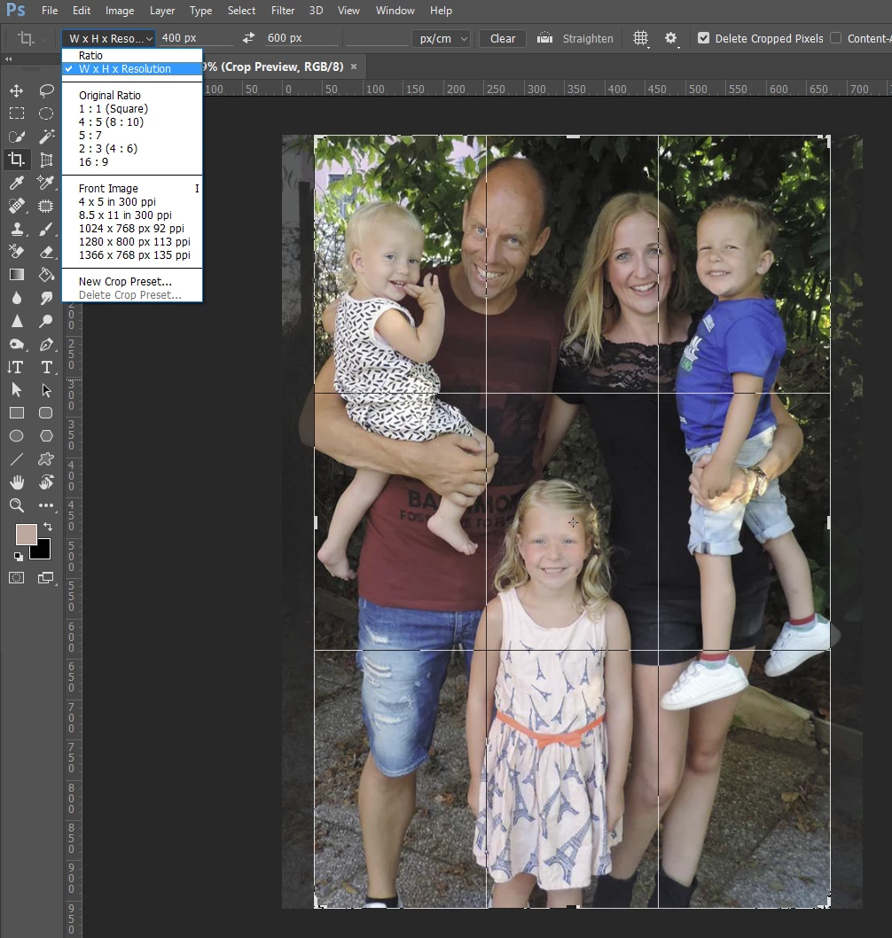Select the Paint Bucket tool
Screen dimensions: 892x938
pyautogui.click(x=46, y=275)
